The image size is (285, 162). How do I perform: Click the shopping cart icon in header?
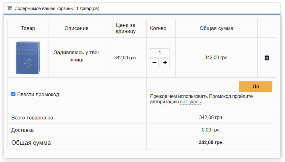tap(9, 8)
